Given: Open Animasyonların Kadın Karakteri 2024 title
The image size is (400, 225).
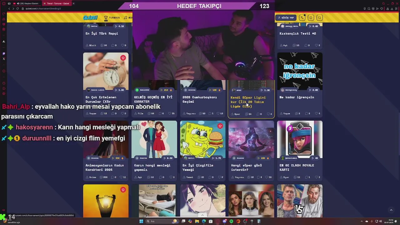Looking at the screenshot, I should coord(105,167).
